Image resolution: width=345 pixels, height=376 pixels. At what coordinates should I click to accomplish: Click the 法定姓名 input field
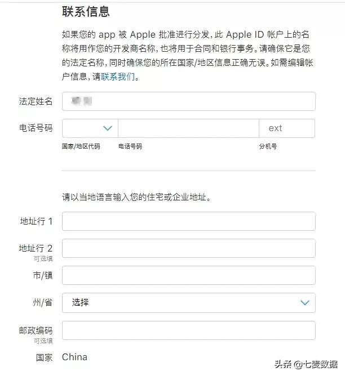[188, 101]
